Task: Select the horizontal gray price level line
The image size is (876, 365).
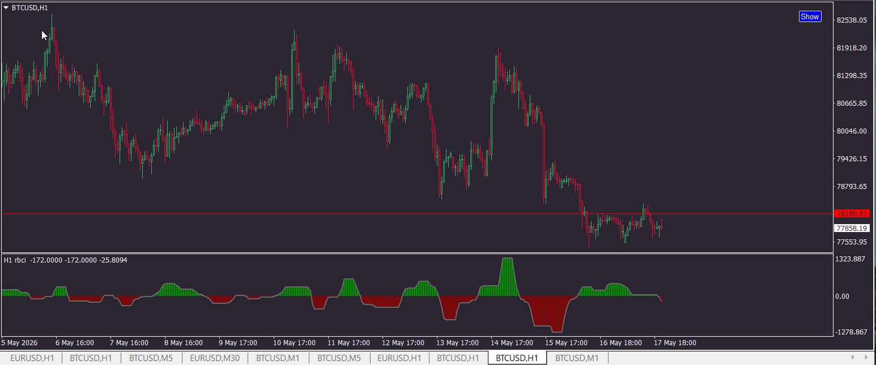Action: [x=417, y=213]
